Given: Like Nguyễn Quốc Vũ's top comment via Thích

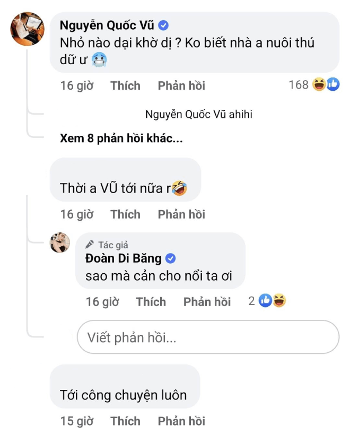Looking at the screenshot, I should click(x=125, y=85).
